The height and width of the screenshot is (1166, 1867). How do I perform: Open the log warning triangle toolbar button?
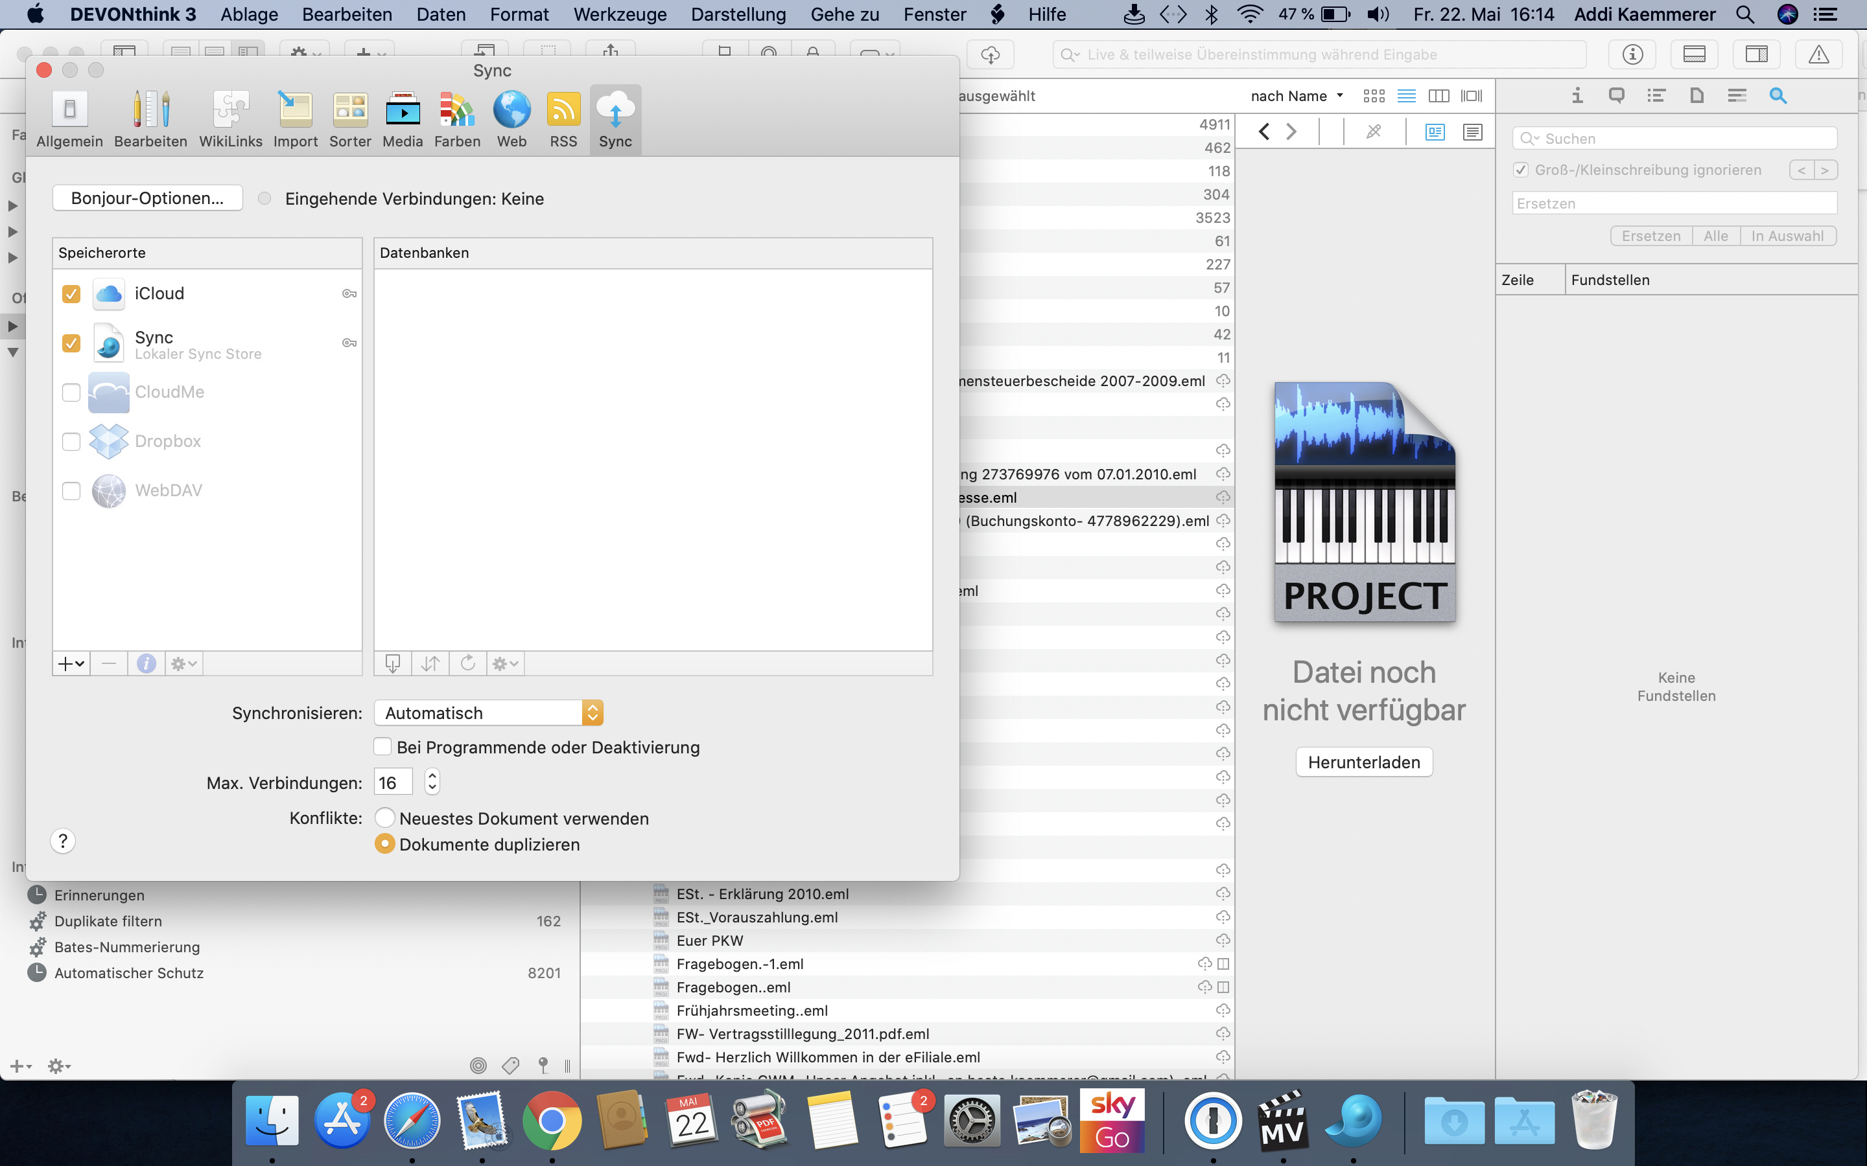1818,54
